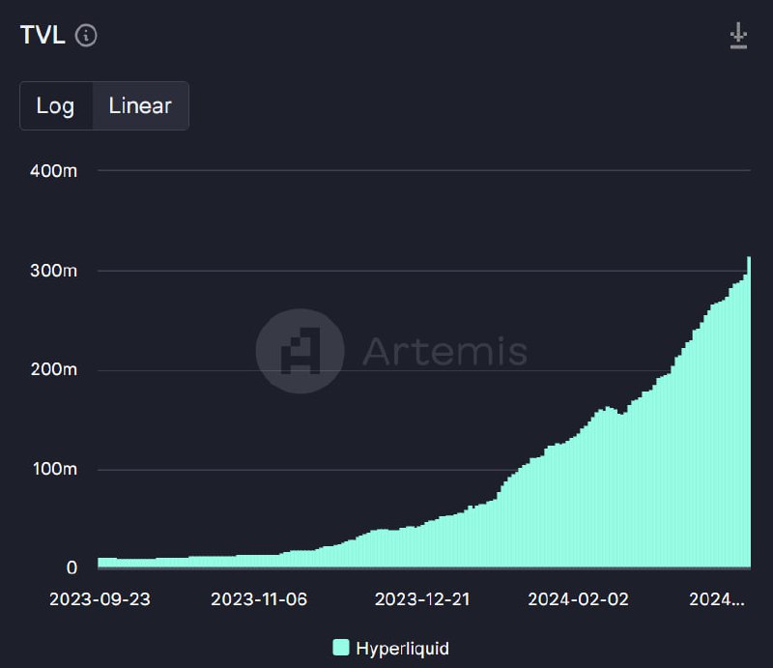
Task: Click the tallest bar at chart's end
Action: coord(749,412)
